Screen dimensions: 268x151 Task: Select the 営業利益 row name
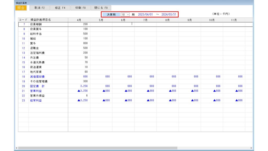point(36,91)
